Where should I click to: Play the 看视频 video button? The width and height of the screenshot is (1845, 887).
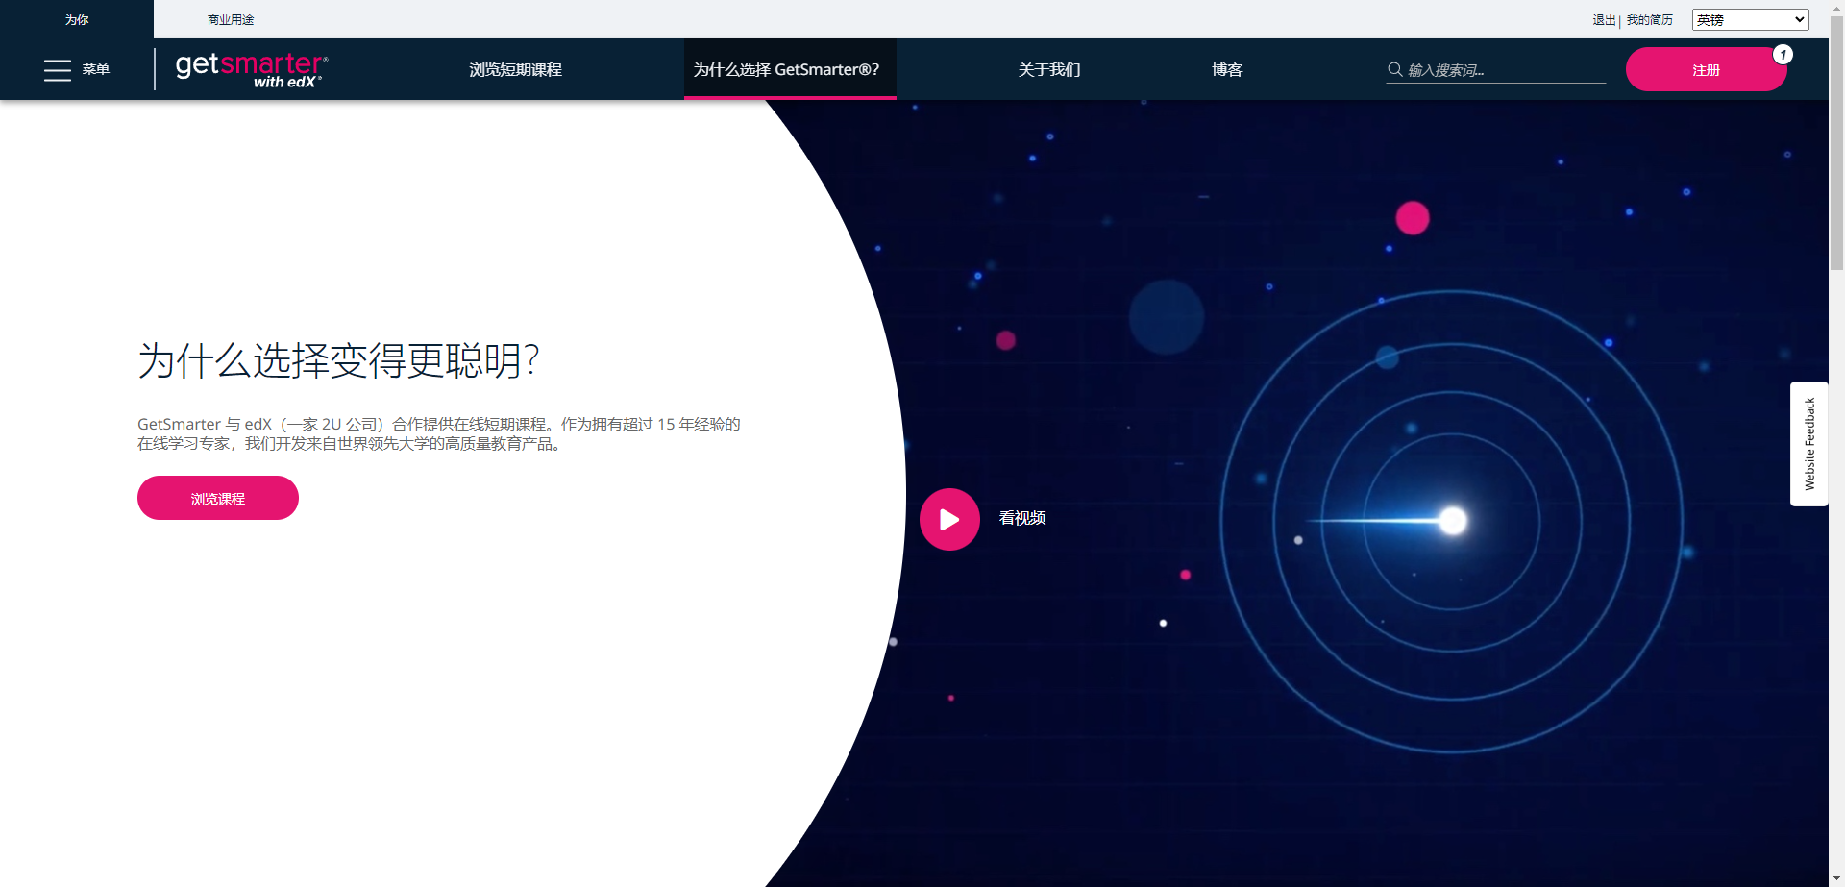coord(949,520)
